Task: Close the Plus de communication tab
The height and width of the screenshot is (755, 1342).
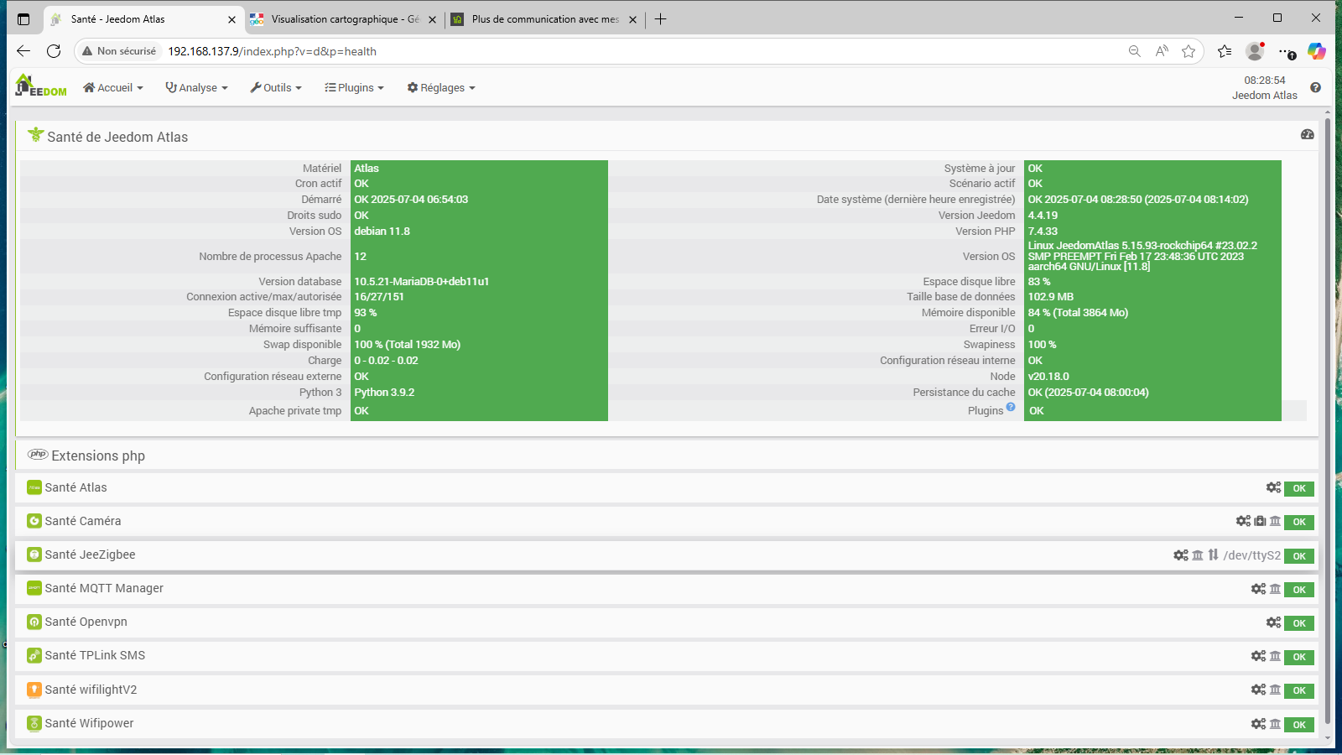Action: 632,19
